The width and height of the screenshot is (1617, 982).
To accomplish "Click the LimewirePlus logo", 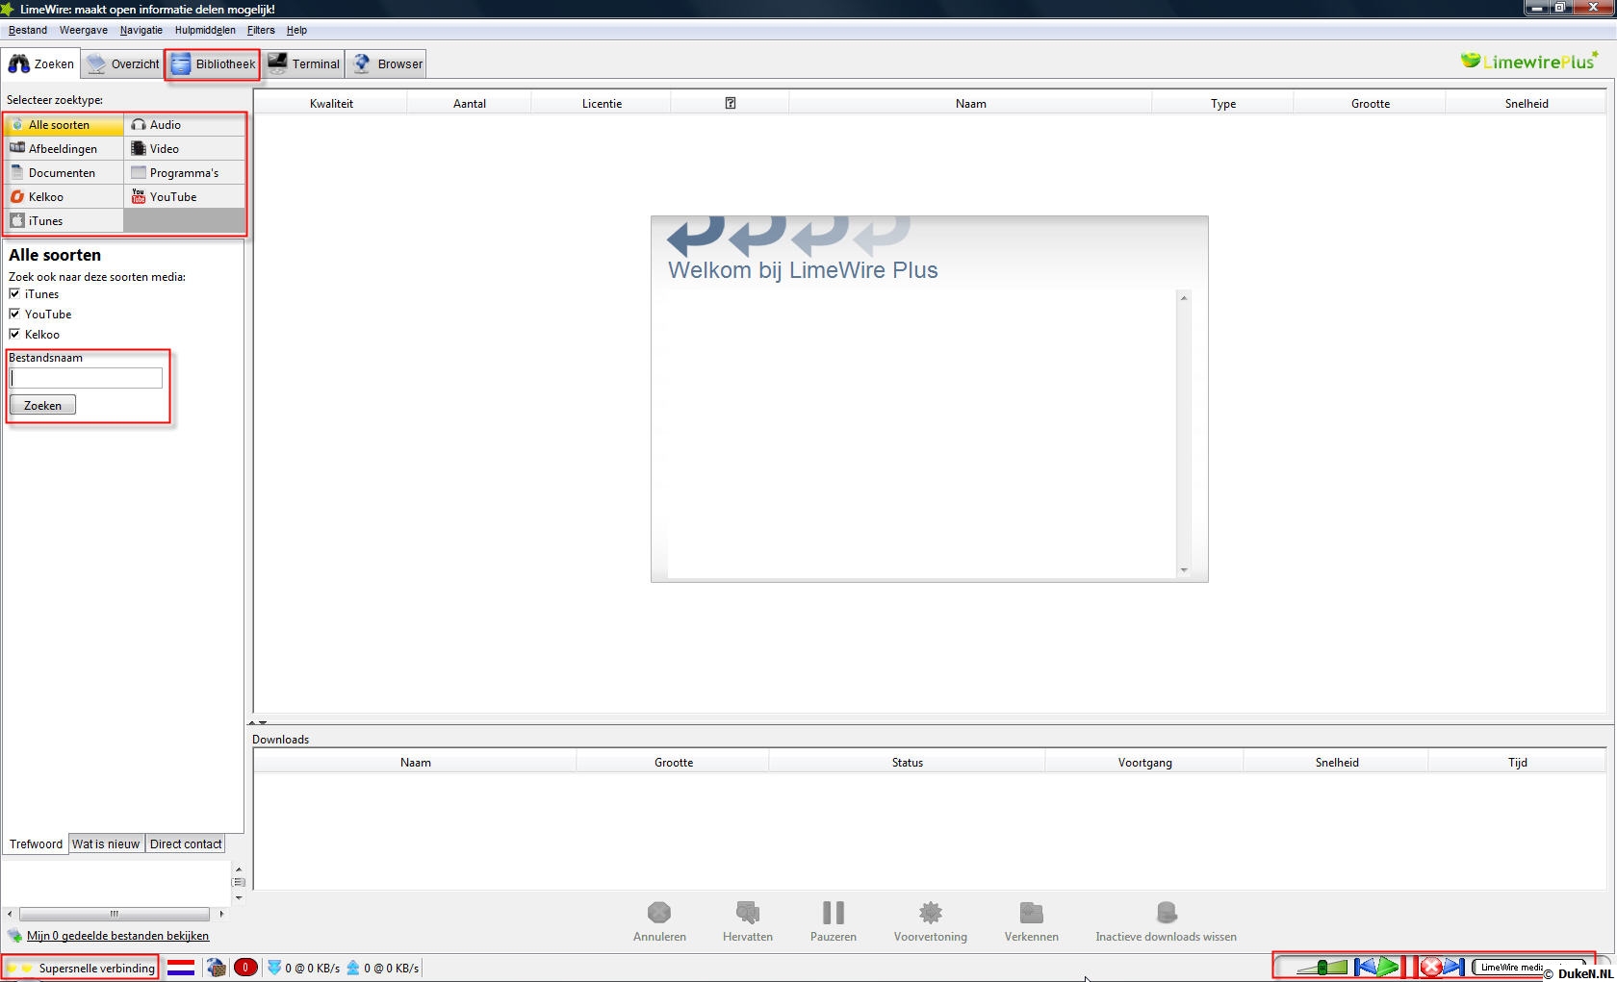I will [1528, 62].
